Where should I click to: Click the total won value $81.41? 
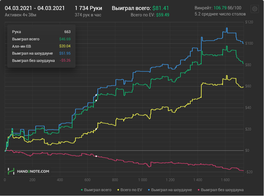tap(160, 8)
